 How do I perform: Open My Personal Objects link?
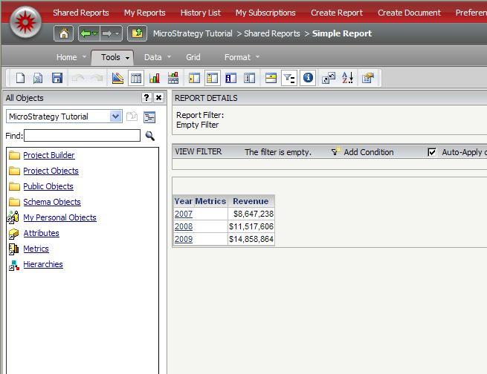pos(59,217)
